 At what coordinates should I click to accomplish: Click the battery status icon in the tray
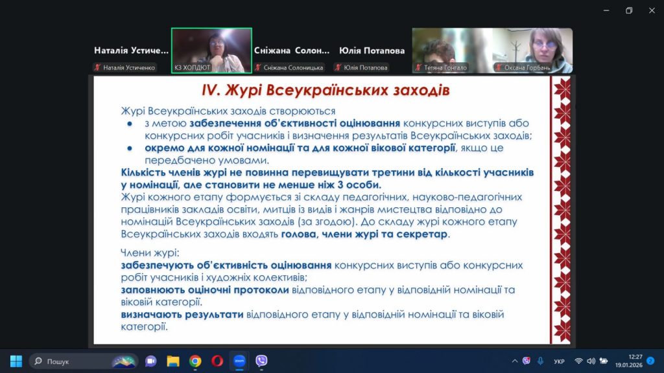pyautogui.click(x=604, y=361)
